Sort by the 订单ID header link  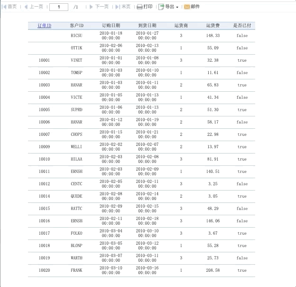[45, 26]
